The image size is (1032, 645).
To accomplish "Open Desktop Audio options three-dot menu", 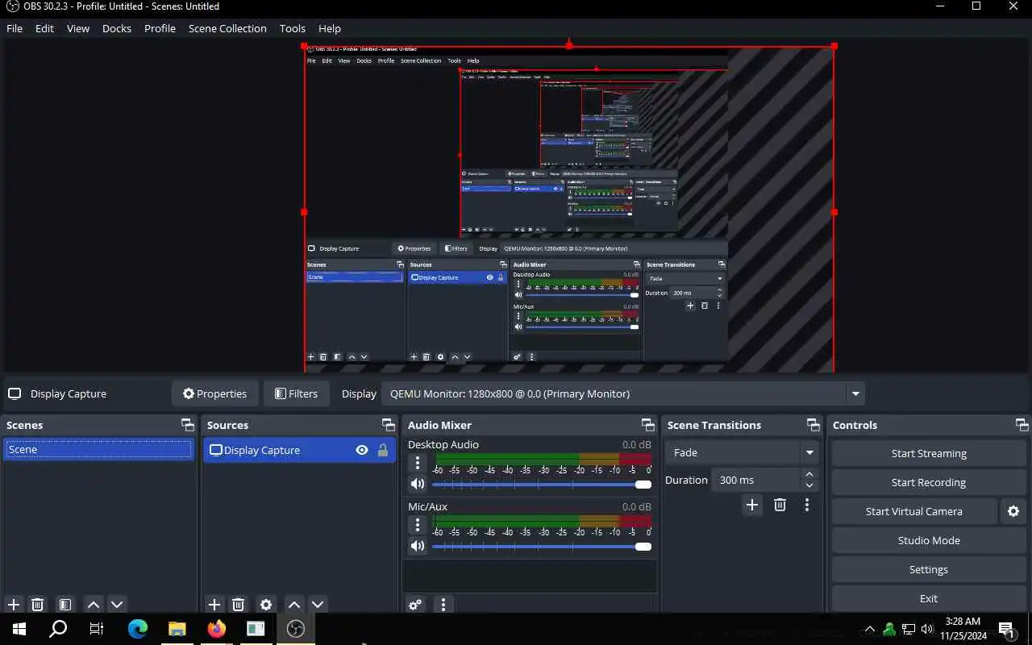I will tap(417, 463).
